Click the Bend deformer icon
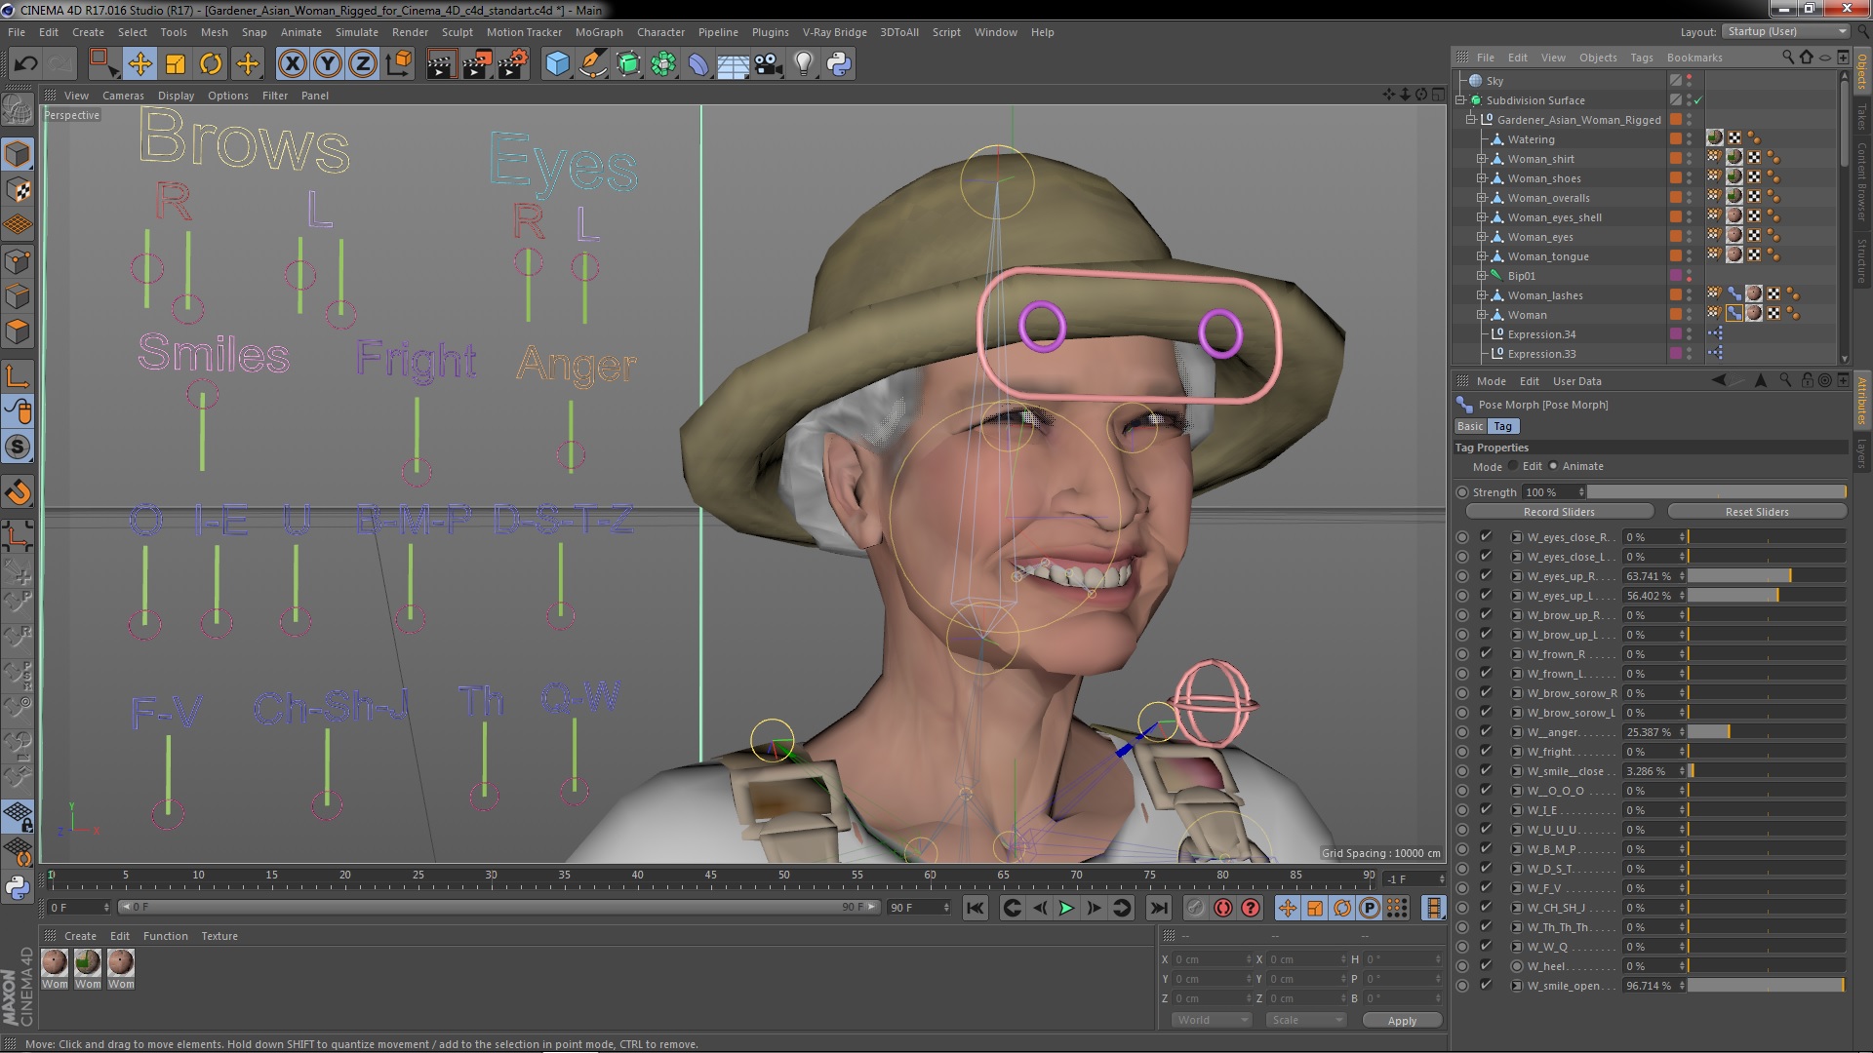The height and width of the screenshot is (1053, 1873). [x=698, y=64]
